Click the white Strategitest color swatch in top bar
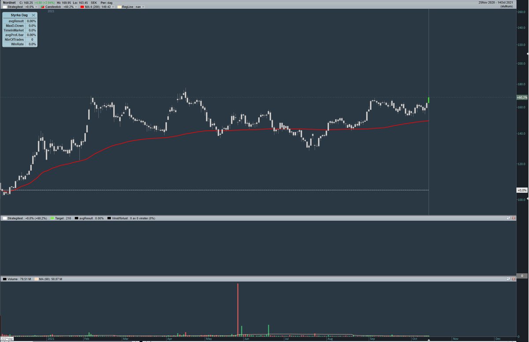529x342 pixels. click(4, 7)
